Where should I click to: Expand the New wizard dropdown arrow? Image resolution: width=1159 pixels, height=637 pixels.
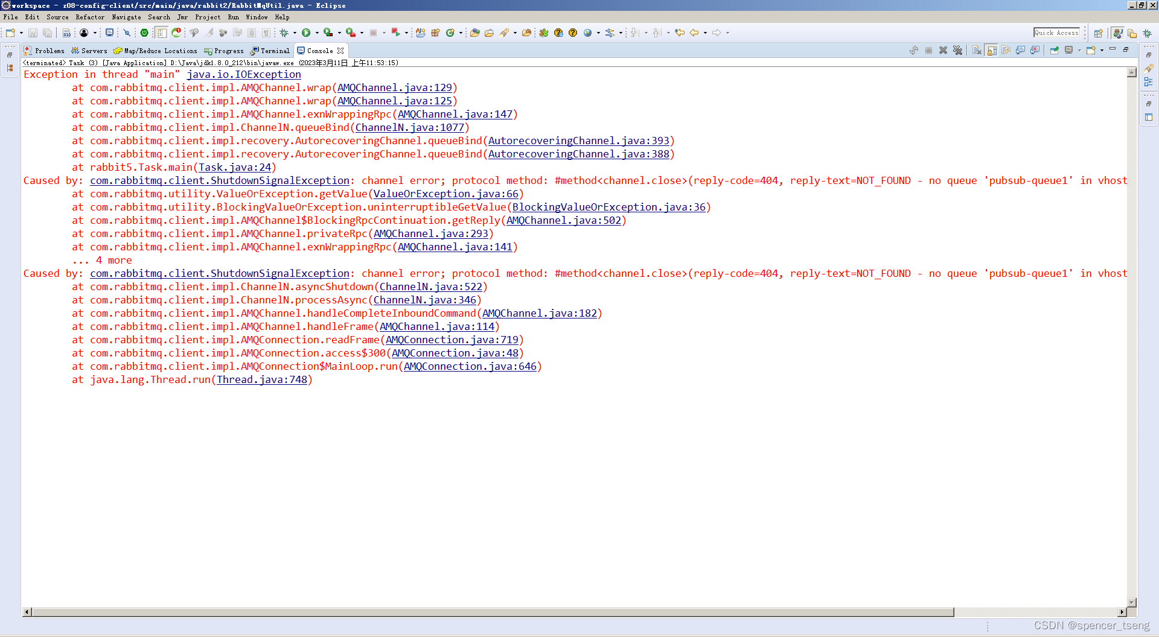tap(21, 33)
